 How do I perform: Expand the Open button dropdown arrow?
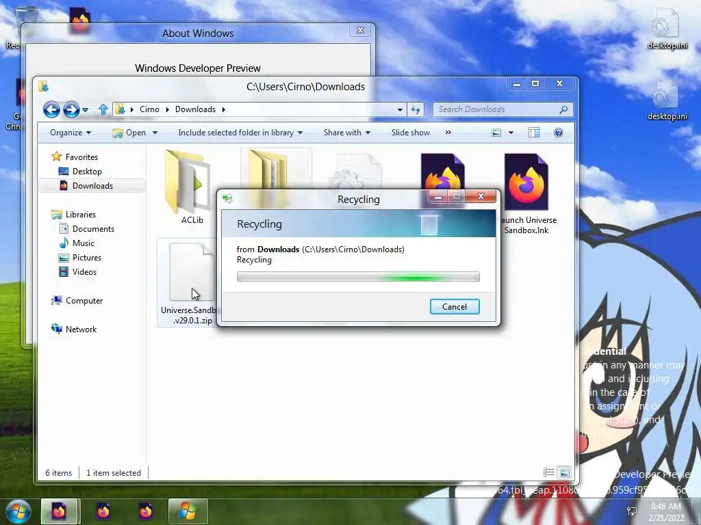[x=155, y=133]
